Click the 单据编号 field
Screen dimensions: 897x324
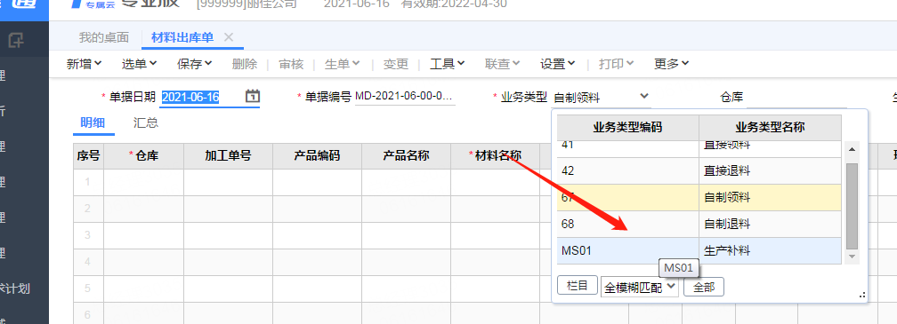point(405,97)
